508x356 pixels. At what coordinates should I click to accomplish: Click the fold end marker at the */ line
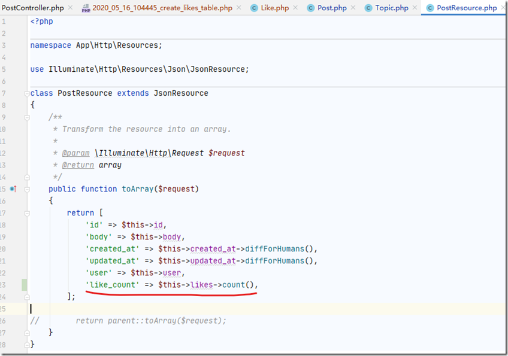27,177
